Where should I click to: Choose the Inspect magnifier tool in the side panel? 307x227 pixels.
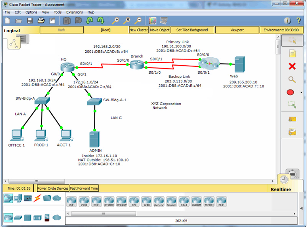click(292, 79)
